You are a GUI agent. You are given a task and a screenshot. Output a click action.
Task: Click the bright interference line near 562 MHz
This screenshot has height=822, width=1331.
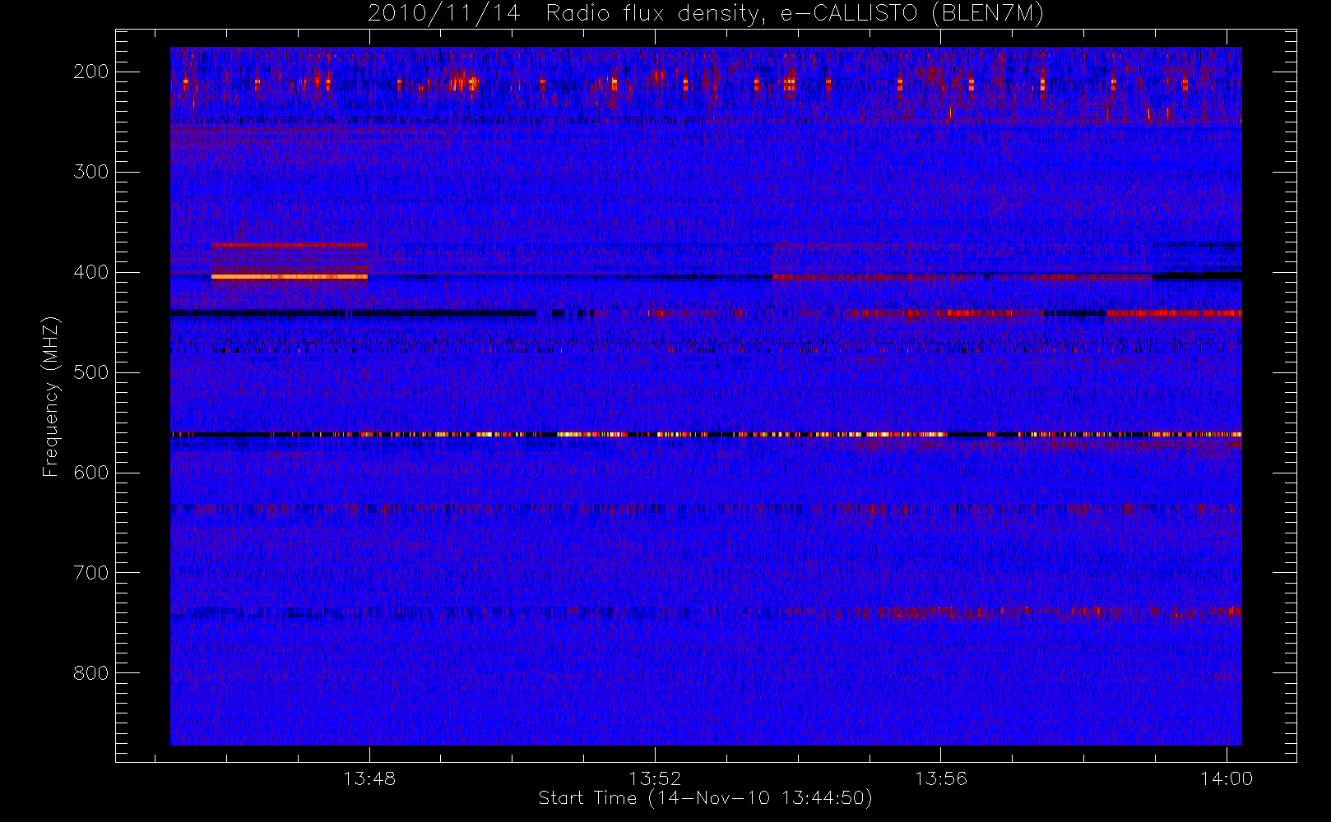[x=706, y=434]
